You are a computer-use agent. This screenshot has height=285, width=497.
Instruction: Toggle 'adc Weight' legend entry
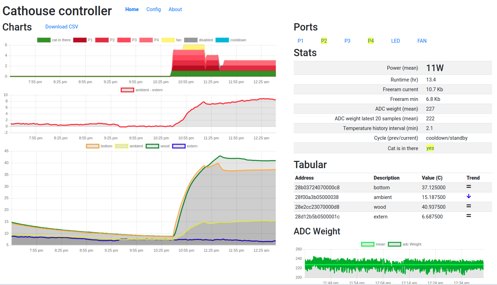click(405, 244)
